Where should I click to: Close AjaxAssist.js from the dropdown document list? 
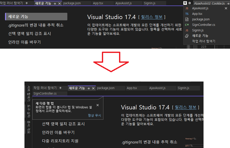coord(226,8)
